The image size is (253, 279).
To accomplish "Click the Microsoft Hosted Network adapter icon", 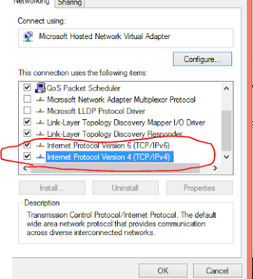I will pos(28,37).
